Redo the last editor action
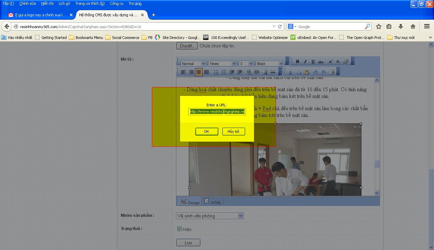This screenshot has height=250, width=434. pyautogui.click(x=324, y=72)
